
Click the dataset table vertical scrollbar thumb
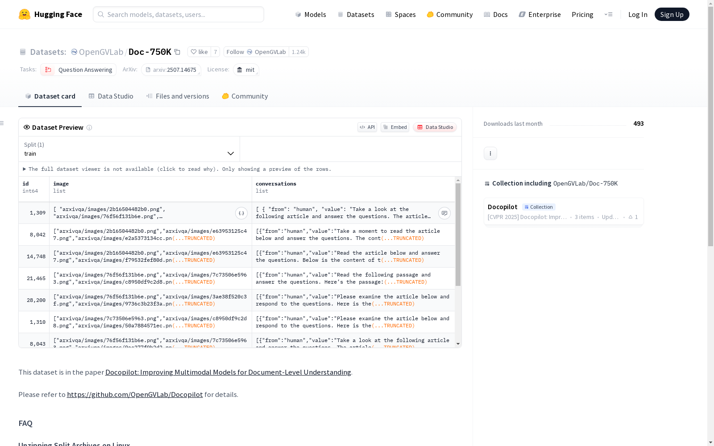point(458,235)
